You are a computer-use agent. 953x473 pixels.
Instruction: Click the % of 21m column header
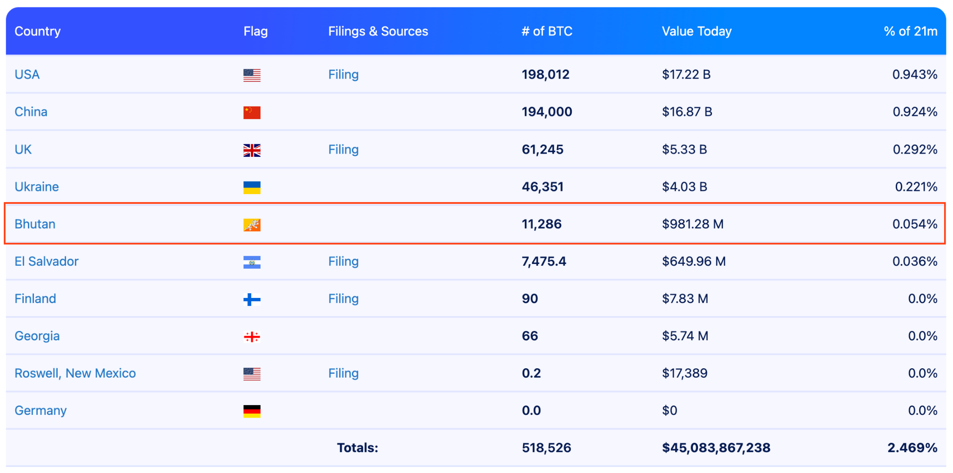[x=910, y=31]
